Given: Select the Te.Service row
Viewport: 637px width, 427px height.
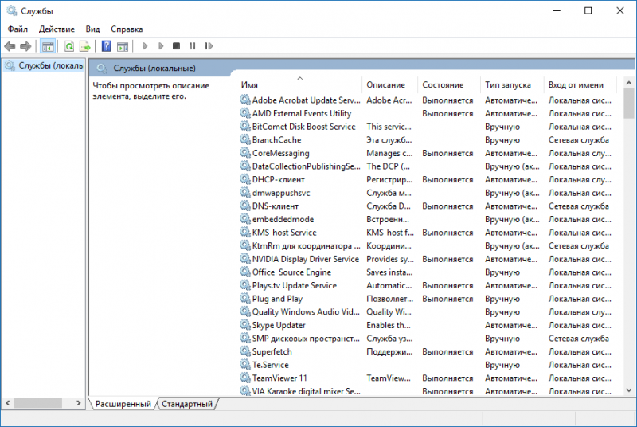Looking at the screenshot, I should pyautogui.click(x=427, y=365).
